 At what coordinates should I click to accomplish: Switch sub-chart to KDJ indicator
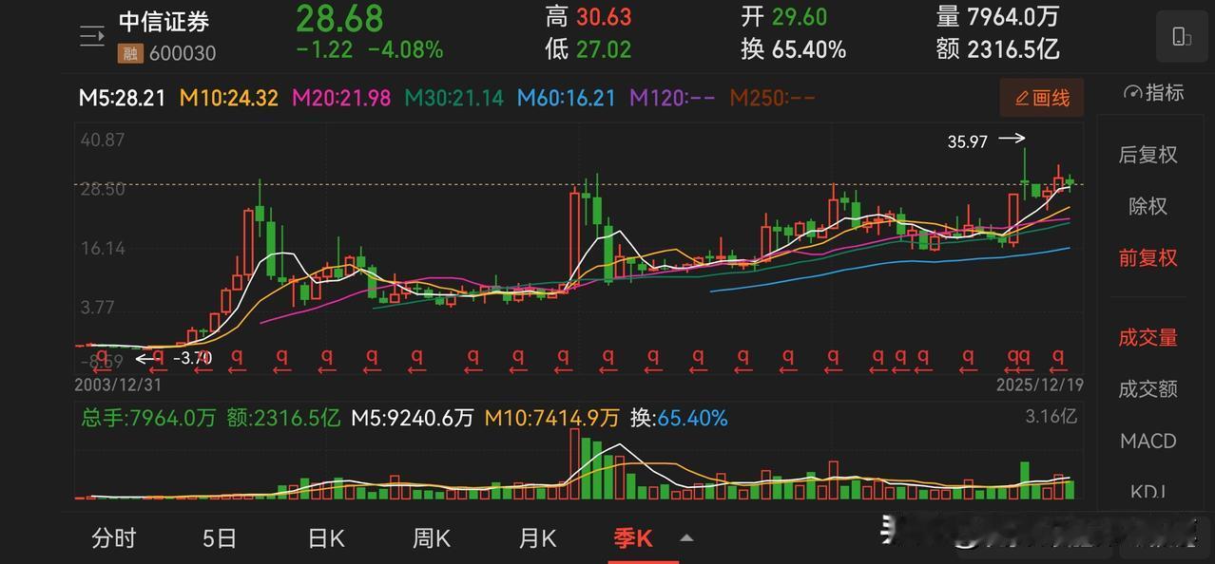pos(1147,492)
